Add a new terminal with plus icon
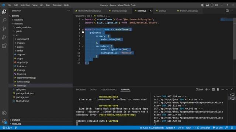236x132 pixels. [x=206, y=89]
